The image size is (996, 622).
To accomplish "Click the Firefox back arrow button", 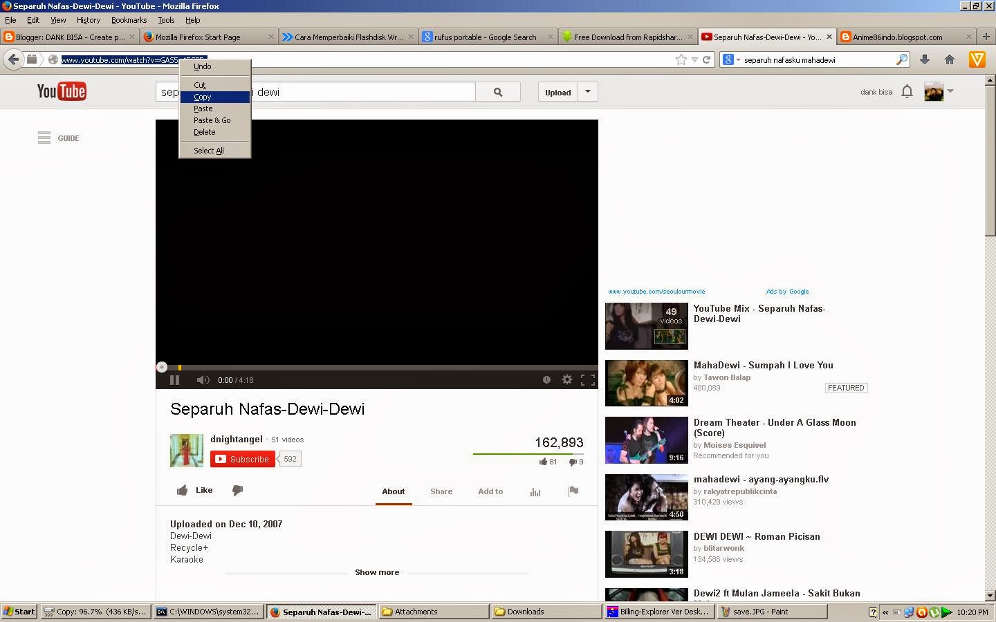I will coord(14,59).
